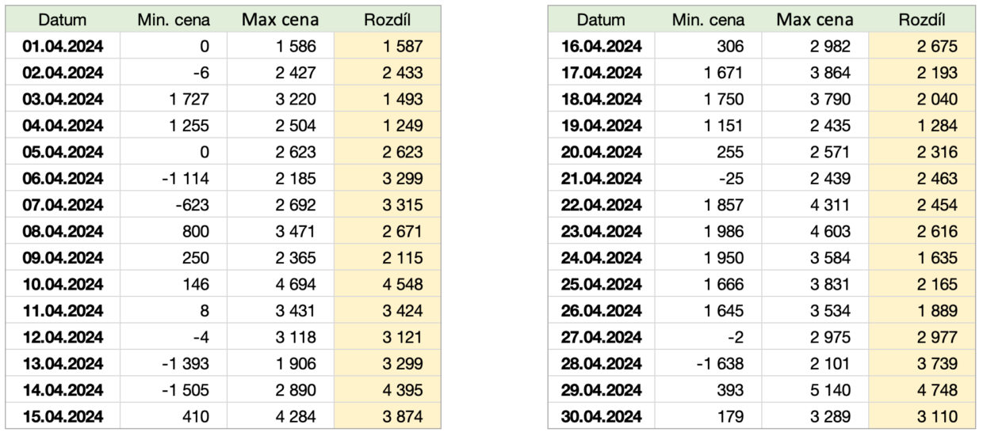Click the Min. cena header in the left table
Image resolution: width=983 pixels, height=436 pixels.
click(x=174, y=20)
